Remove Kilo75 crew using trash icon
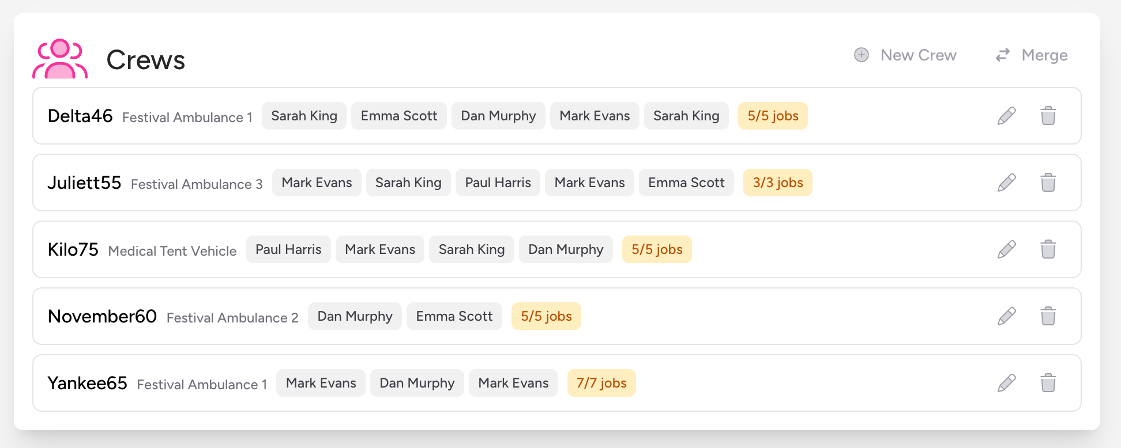This screenshot has height=448, width=1121. pyautogui.click(x=1048, y=249)
